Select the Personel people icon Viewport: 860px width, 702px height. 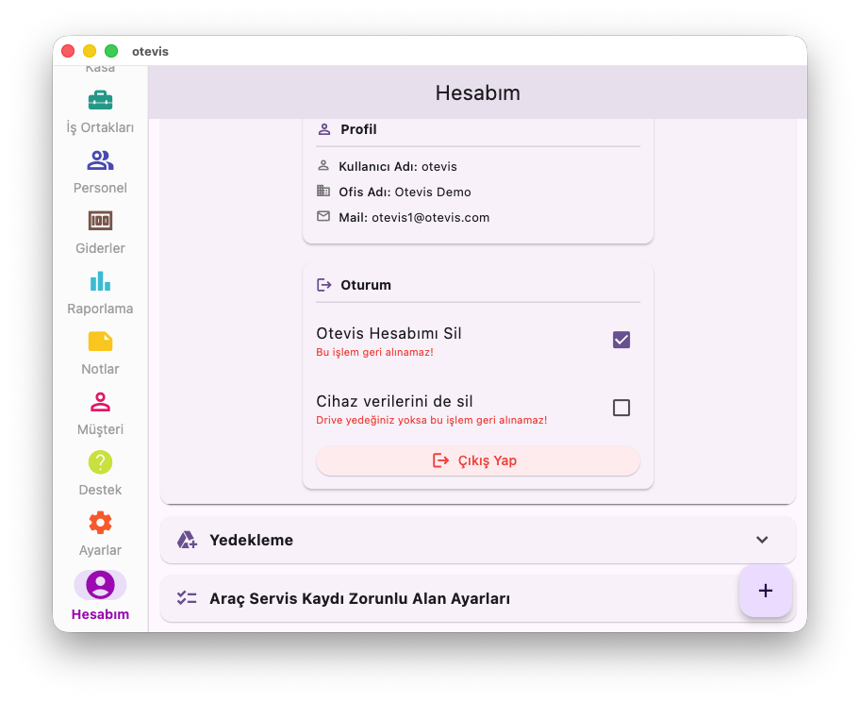pos(100,160)
